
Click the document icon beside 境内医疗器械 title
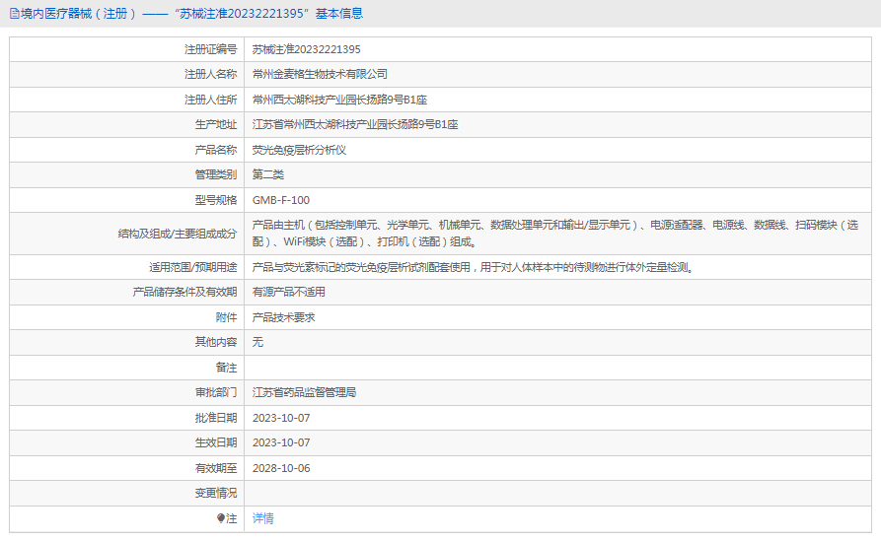pos(15,14)
